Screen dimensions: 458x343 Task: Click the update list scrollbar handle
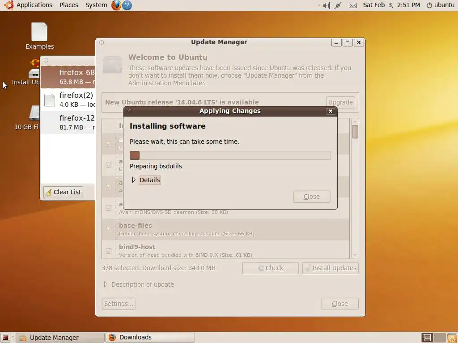pos(355,132)
